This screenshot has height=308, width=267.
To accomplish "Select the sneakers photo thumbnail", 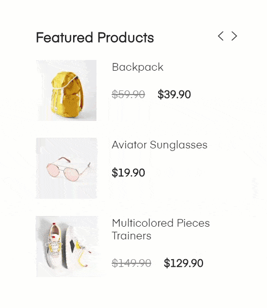I will tap(66, 247).
